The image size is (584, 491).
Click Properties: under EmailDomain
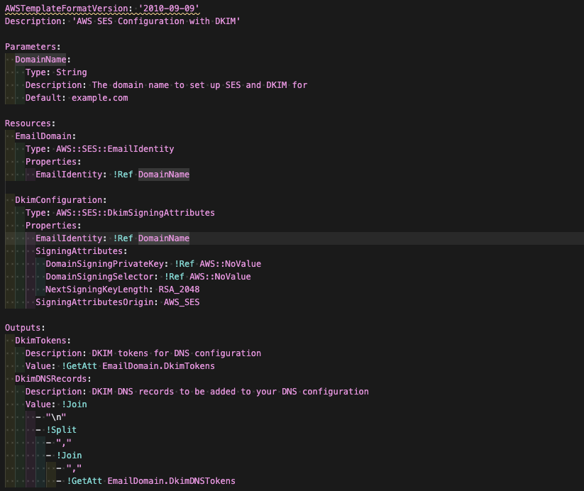53,162
